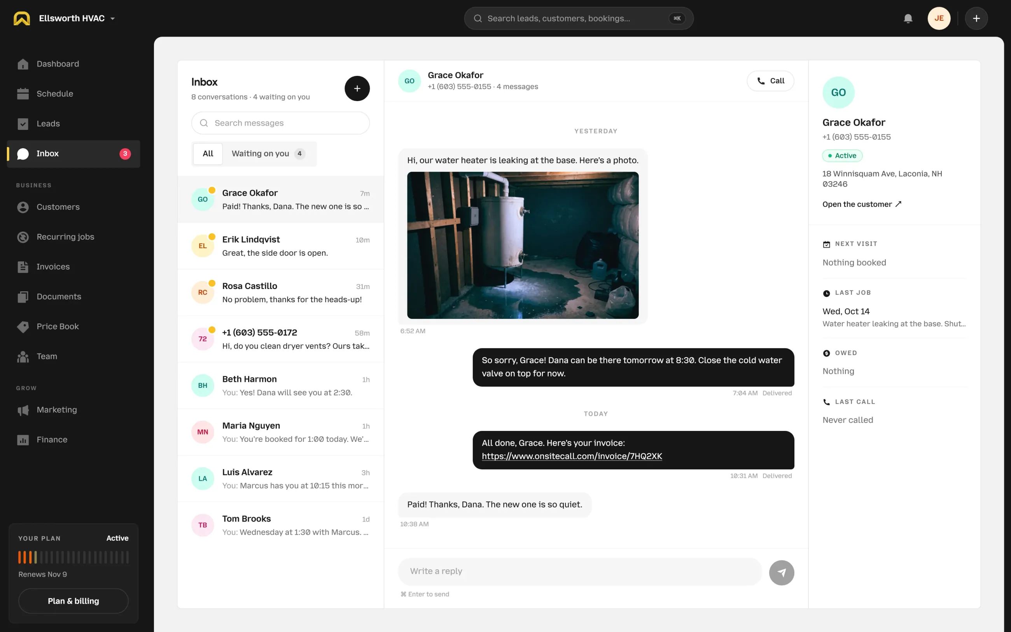Open the Recurring jobs sidebar item
This screenshot has height=632, width=1011.
click(73, 237)
